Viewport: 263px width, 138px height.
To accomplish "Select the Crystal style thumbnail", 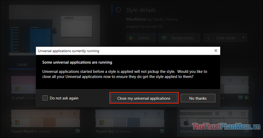I will 23,85.
